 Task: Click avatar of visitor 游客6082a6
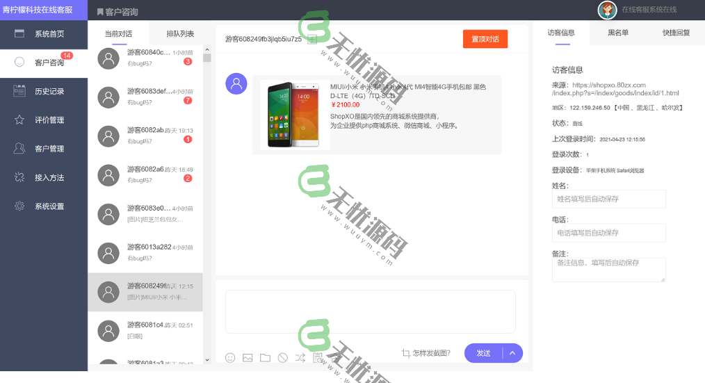tap(108, 175)
